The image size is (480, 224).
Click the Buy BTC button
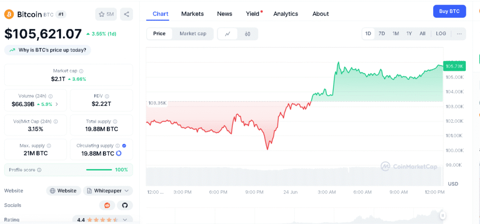(x=450, y=11)
